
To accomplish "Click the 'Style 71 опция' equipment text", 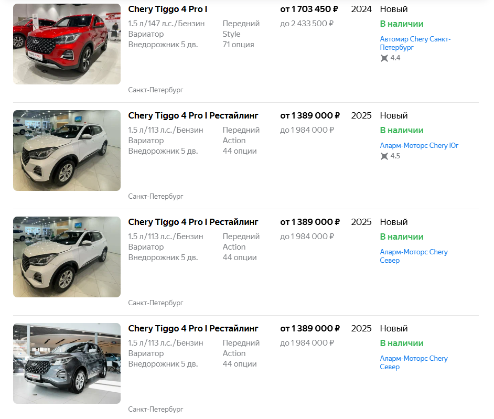I will click(238, 39).
